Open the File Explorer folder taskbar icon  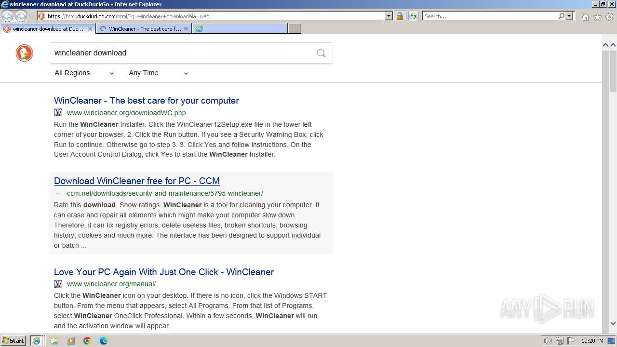tap(54, 341)
